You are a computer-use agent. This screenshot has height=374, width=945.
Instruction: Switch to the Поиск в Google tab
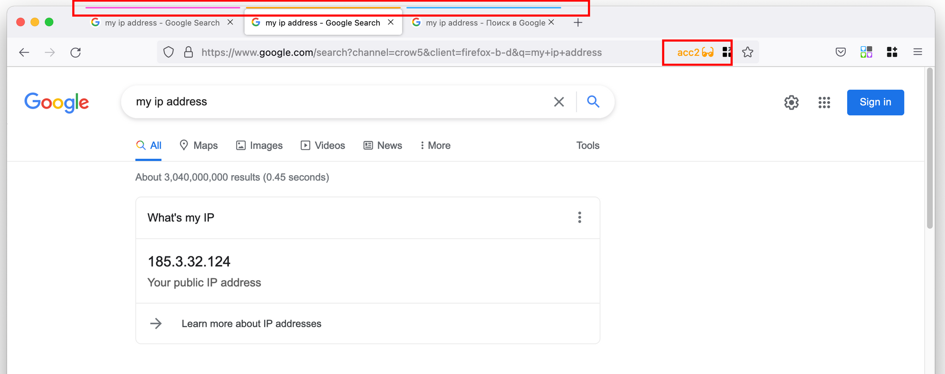tap(484, 23)
